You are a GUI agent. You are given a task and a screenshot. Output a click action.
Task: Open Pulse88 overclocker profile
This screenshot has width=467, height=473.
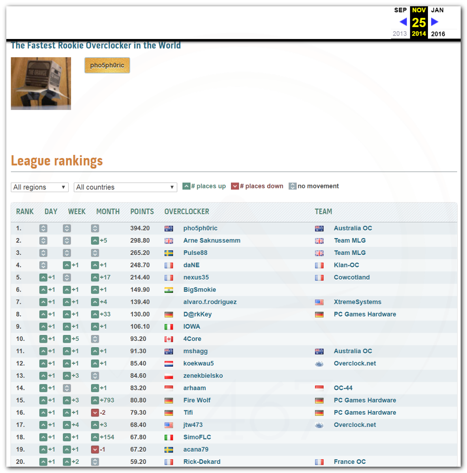tap(195, 253)
